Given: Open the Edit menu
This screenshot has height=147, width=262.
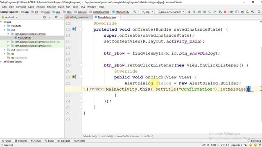Looking at the screenshot, I should pos(5,7).
